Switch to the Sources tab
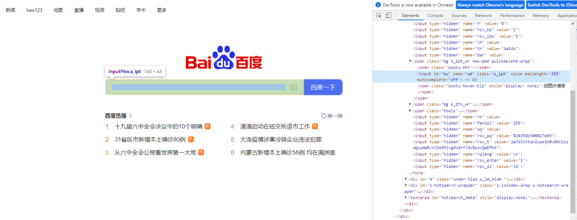This screenshot has width=577, height=220. click(x=459, y=15)
